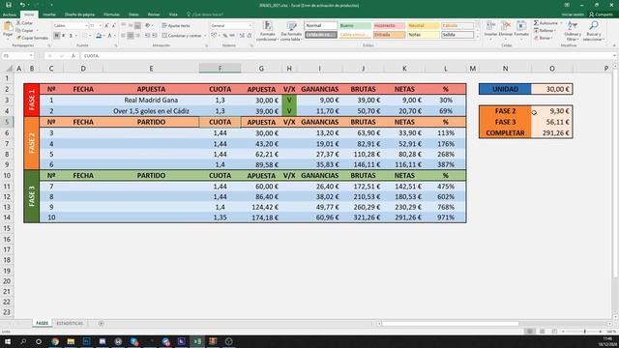Open Google Chrome from the taskbar
This screenshot has width=619, height=348.
click(x=55, y=341)
